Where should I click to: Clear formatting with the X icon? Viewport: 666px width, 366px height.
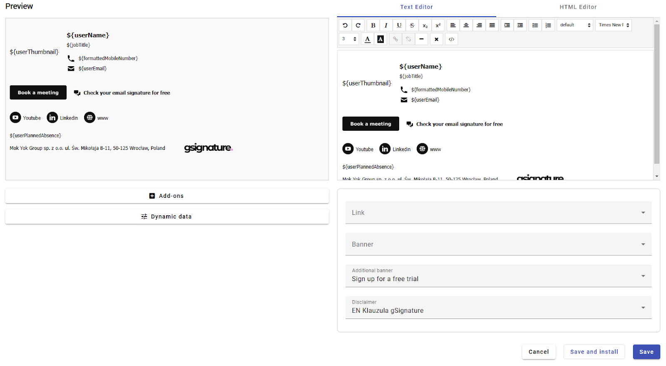437,39
